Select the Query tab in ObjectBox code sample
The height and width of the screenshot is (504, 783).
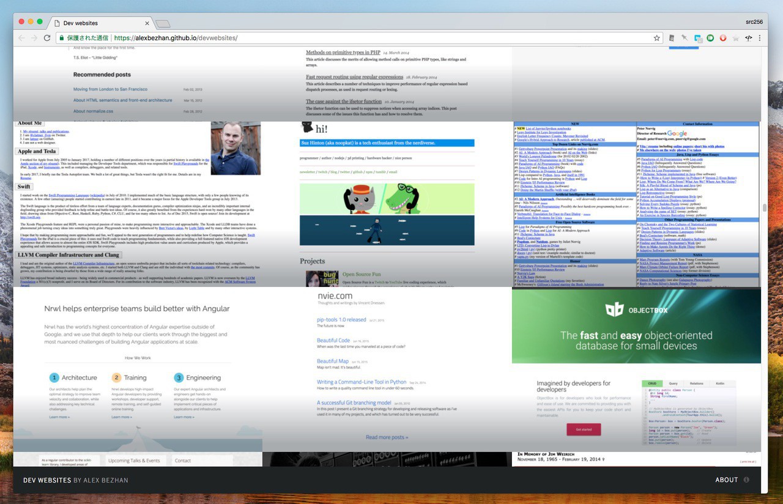click(x=673, y=384)
